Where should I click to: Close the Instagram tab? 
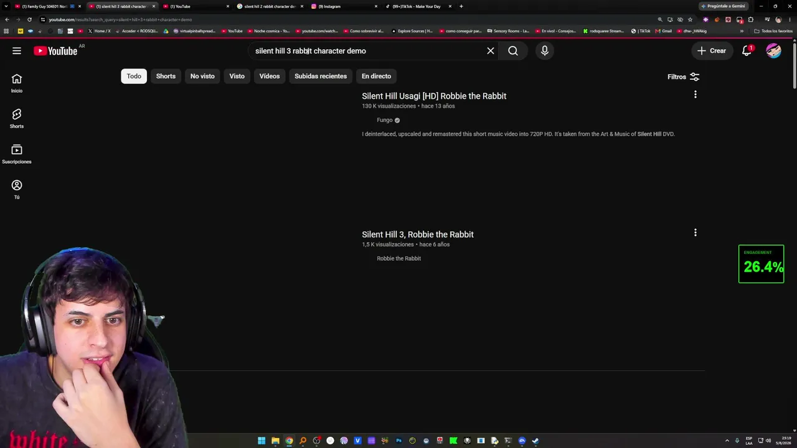pyautogui.click(x=376, y=6)
